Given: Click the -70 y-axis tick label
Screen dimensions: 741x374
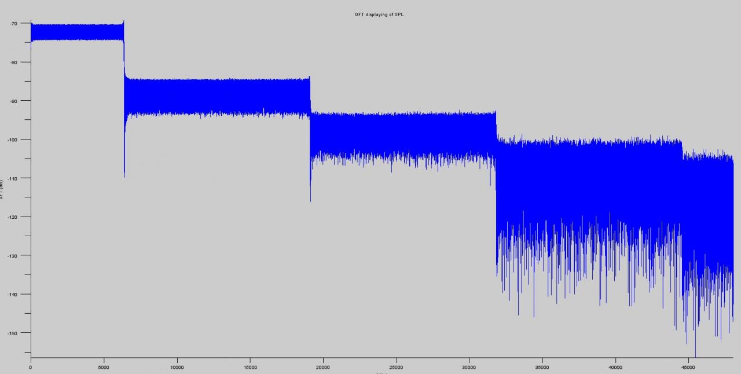Looking at the screenshot, I should tap(13, 23).
